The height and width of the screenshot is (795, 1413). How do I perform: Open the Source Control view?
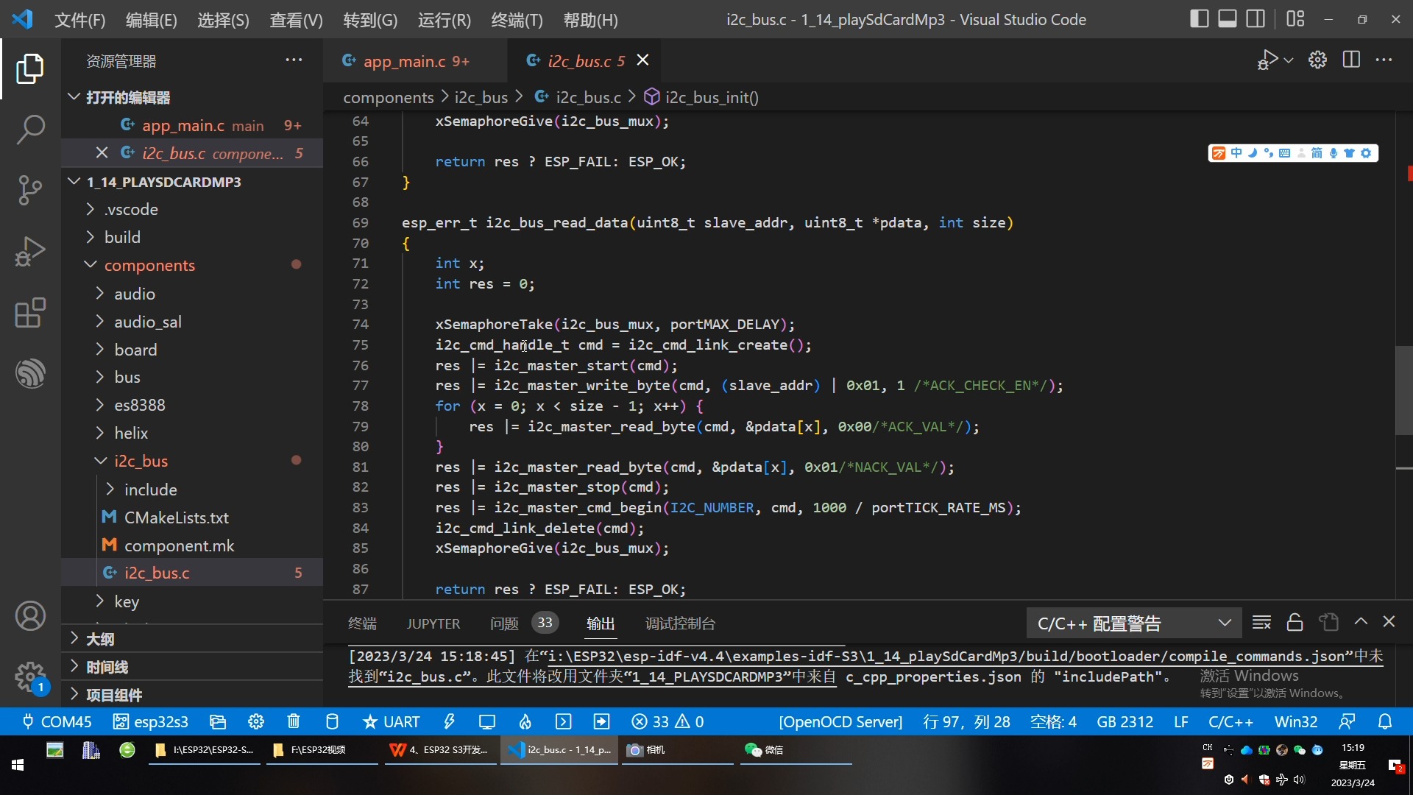click(x=30, y=190)
